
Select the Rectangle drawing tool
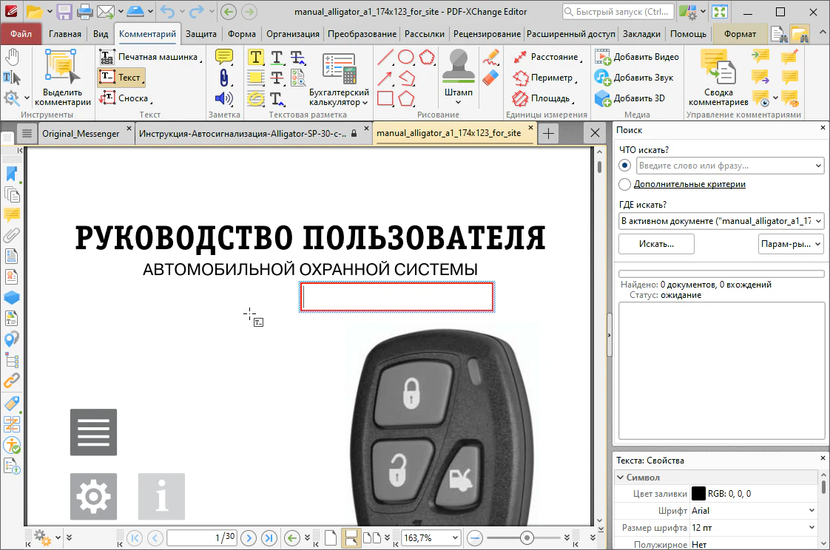385,98
